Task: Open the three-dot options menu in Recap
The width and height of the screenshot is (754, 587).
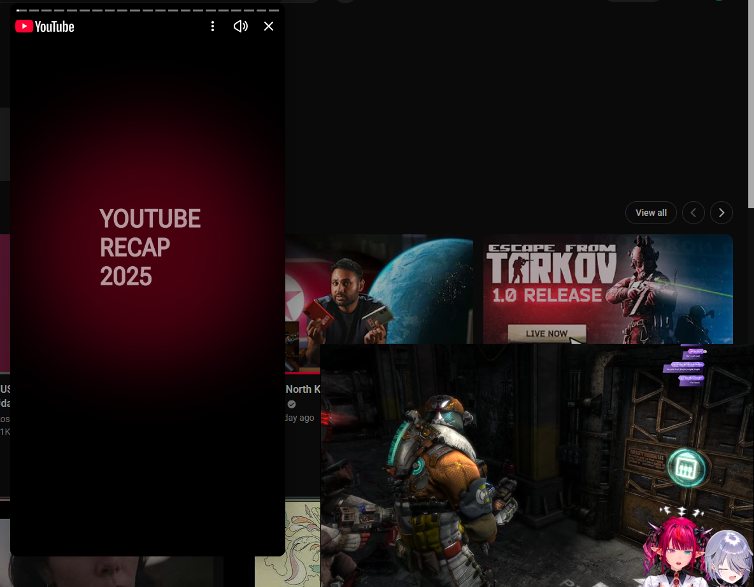Action: (x=213, y=26)
